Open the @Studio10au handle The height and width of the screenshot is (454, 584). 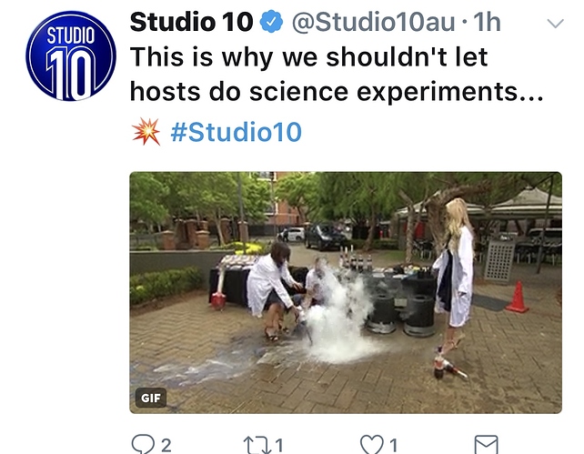click(x=373, y=23)
